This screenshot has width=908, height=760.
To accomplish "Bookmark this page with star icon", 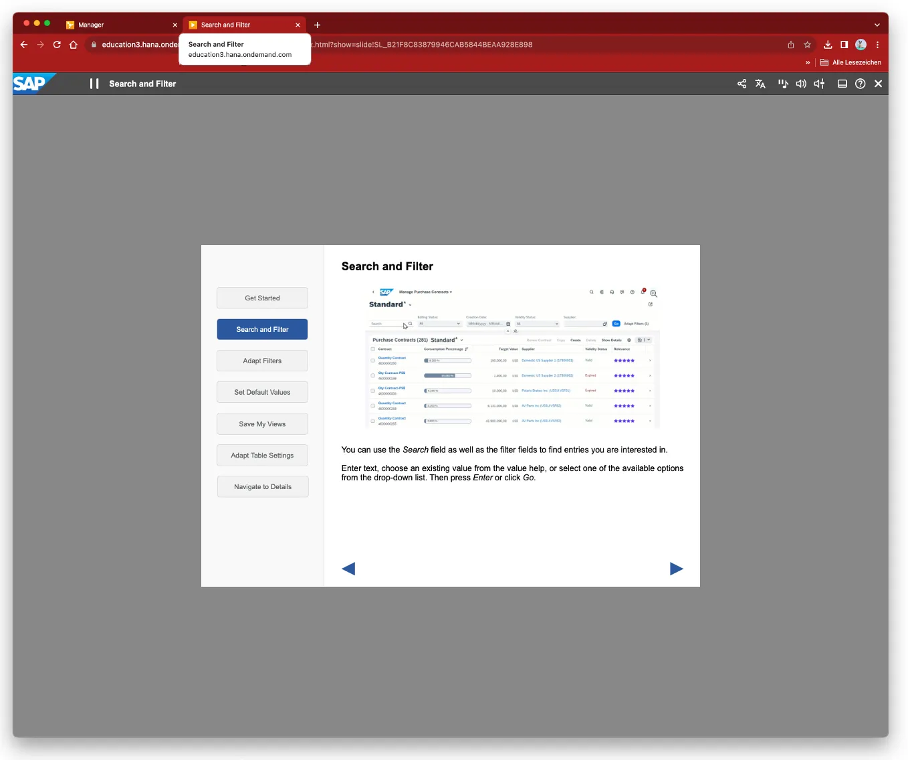I will (808, 45).
